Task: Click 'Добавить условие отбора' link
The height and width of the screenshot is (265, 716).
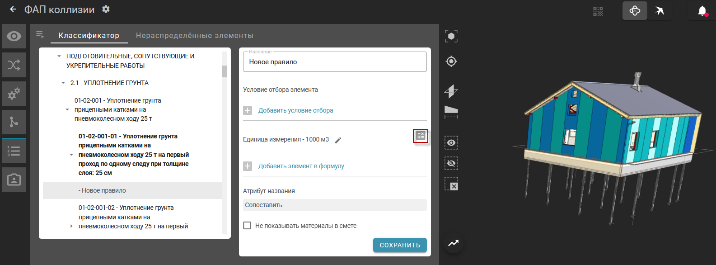Action: (x=295, y=110)
